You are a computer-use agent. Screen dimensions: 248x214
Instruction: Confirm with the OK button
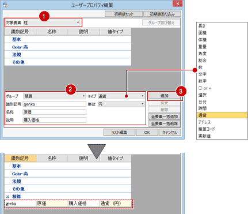coord(147,132)
